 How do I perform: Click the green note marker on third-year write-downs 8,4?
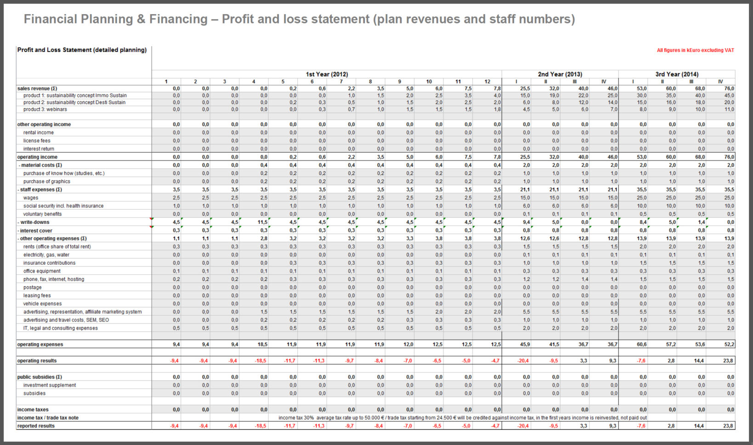tap(649, 219)
